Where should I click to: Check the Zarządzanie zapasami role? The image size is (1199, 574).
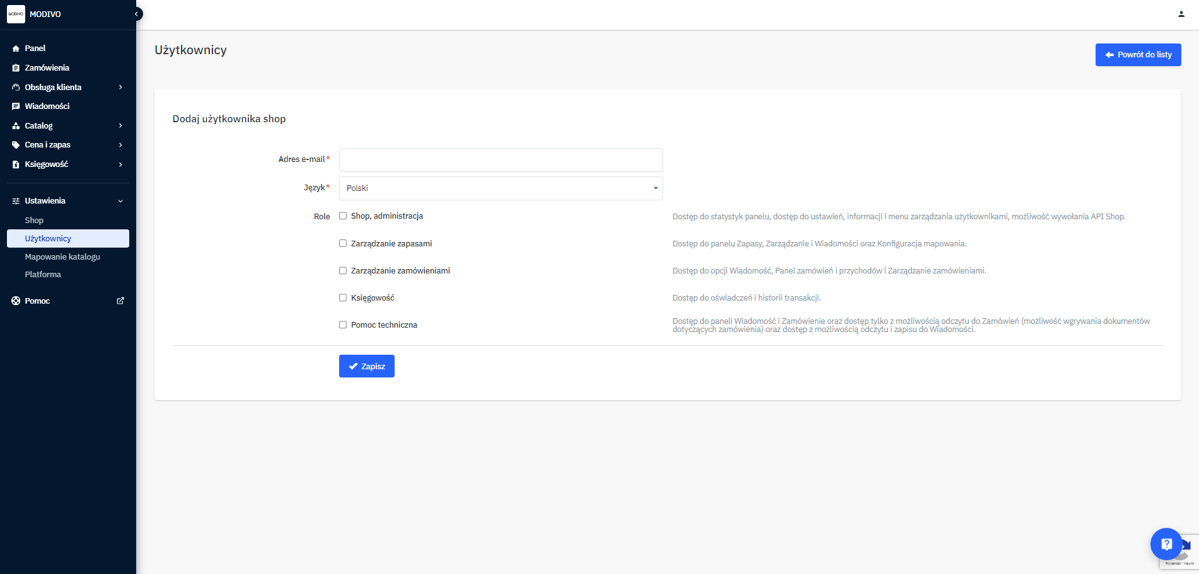click(343, 243)
